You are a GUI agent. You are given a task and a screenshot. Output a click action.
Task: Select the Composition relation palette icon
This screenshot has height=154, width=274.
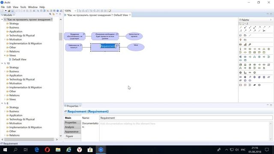click(245, 27)
